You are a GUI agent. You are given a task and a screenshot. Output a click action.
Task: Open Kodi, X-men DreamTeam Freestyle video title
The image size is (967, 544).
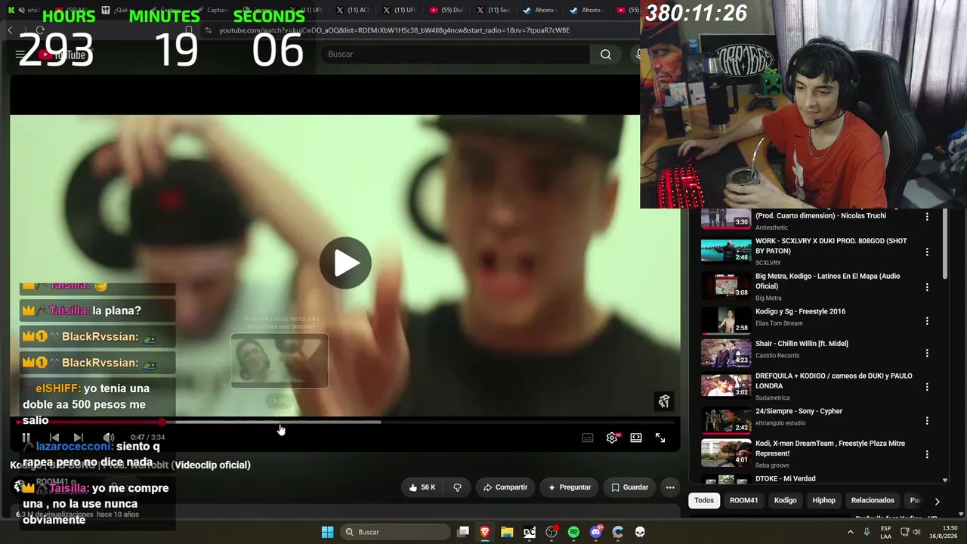point(830,448)
